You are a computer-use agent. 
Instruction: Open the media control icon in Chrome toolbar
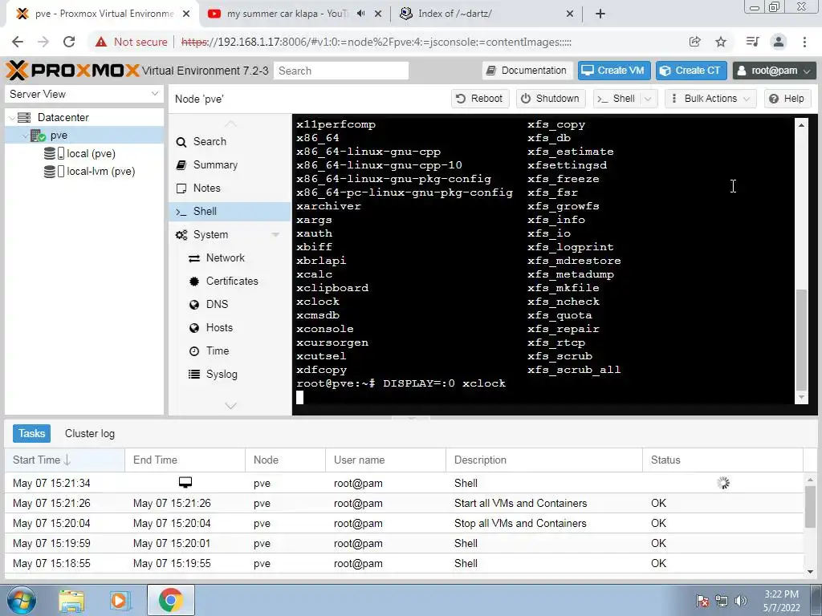[752, 42]
